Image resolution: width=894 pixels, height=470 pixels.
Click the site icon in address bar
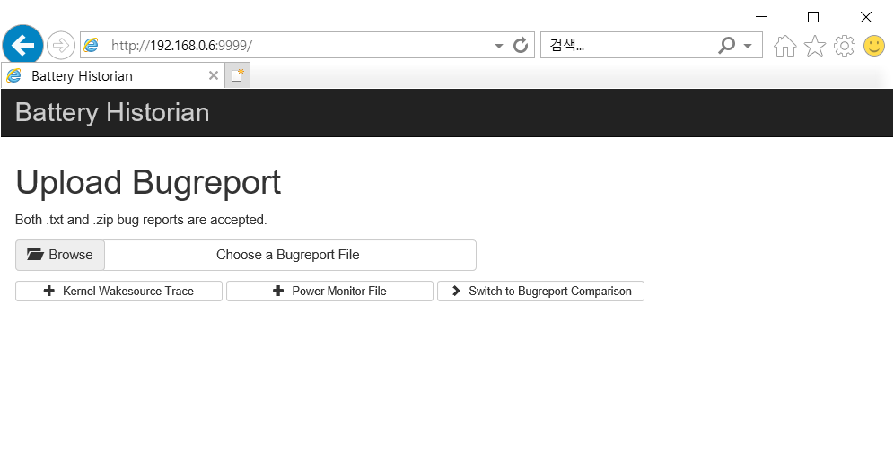click(92, 45)
